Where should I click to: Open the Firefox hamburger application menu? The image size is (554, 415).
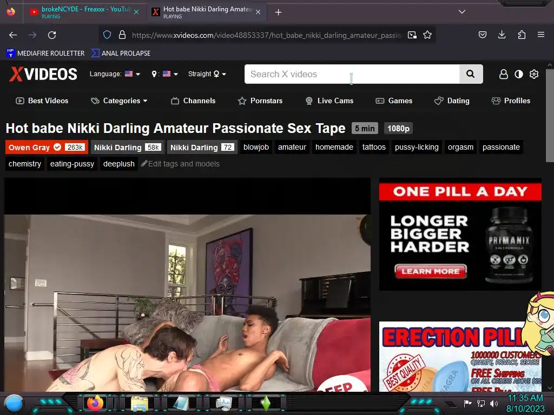coord(541,35)
